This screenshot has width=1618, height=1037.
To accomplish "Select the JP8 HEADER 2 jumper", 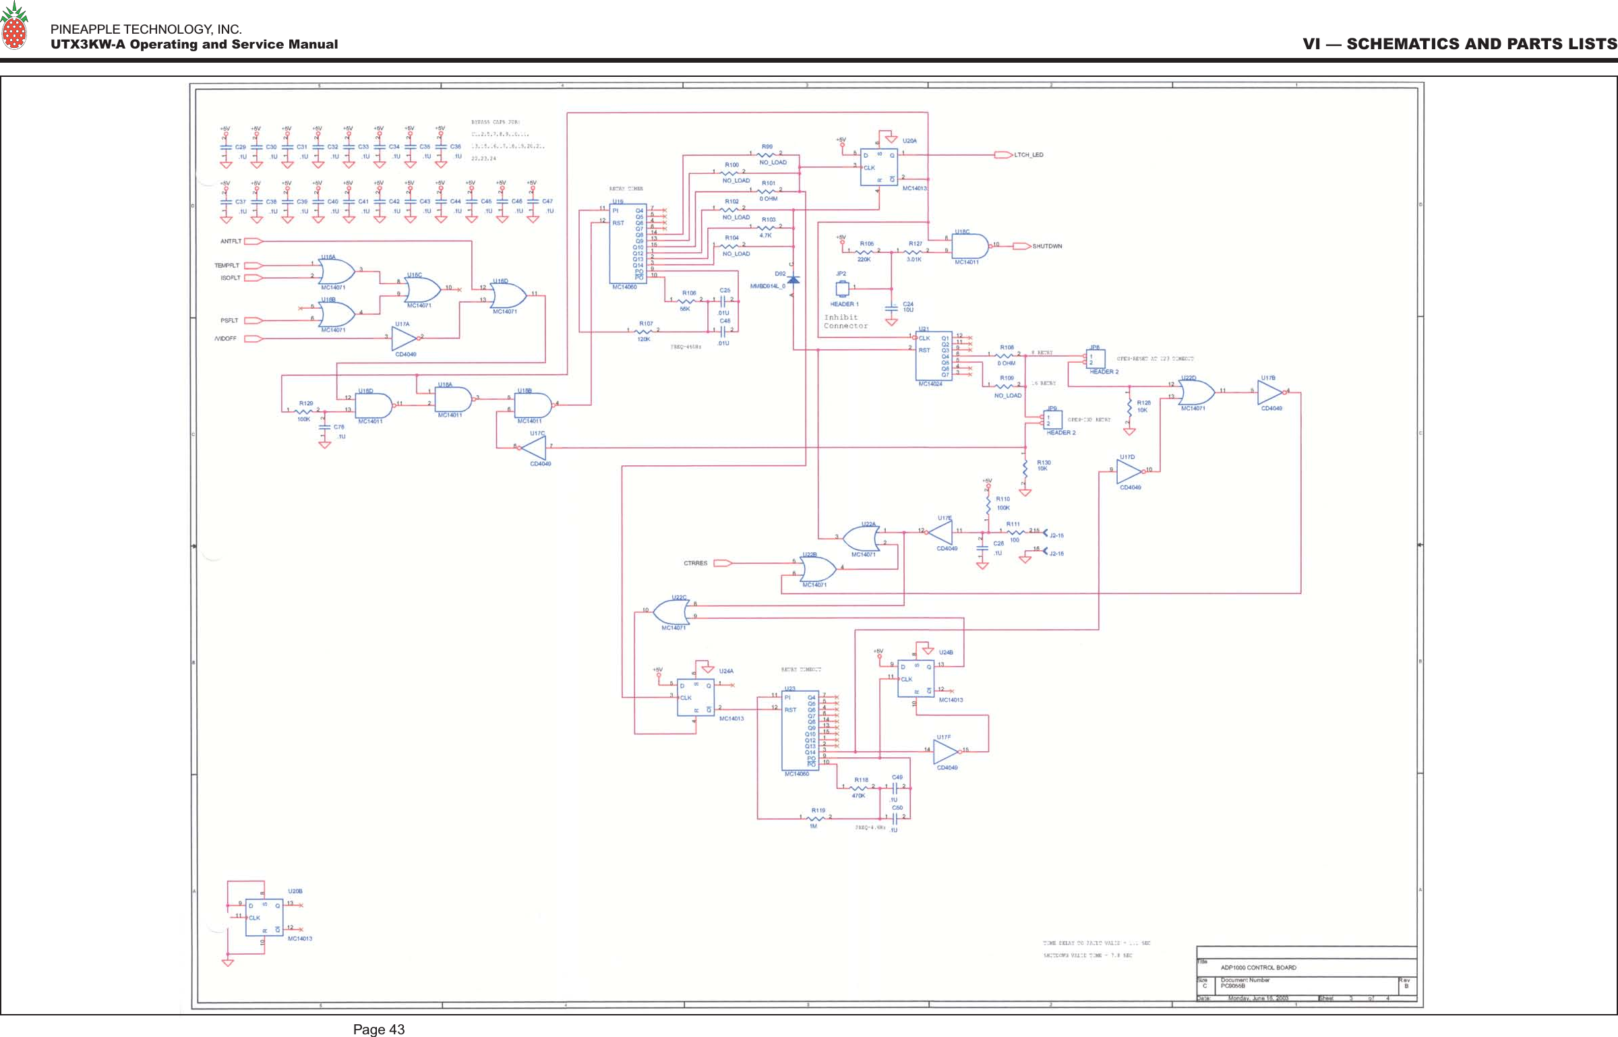I will [x=1094, y=360].
